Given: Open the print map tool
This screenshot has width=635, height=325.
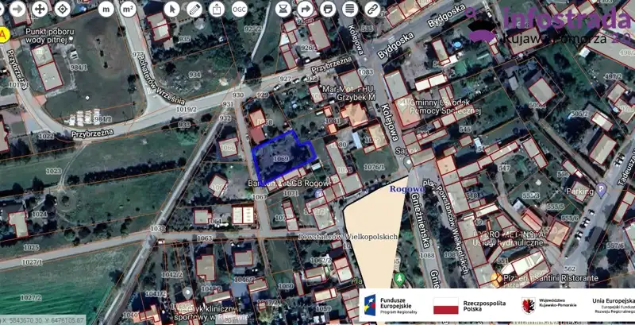Looking at the screenshot, I should pos(327,10).
